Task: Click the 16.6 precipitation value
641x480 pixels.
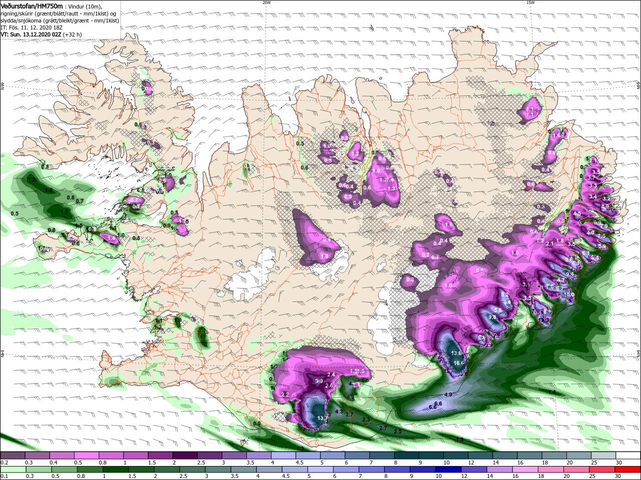Action: pos(459,363)
